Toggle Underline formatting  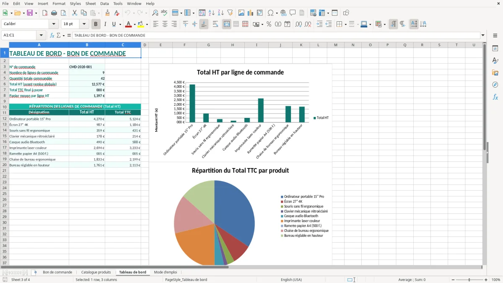[x=114, y=24]
